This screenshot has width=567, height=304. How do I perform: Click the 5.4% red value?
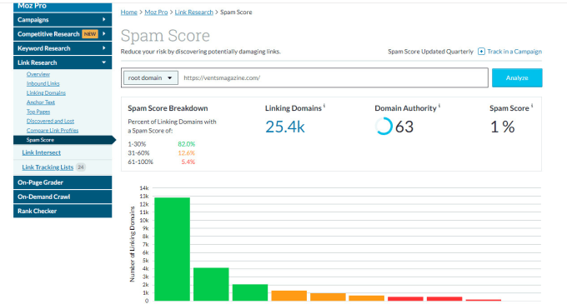pyautogui.click(x=188, y=162)
